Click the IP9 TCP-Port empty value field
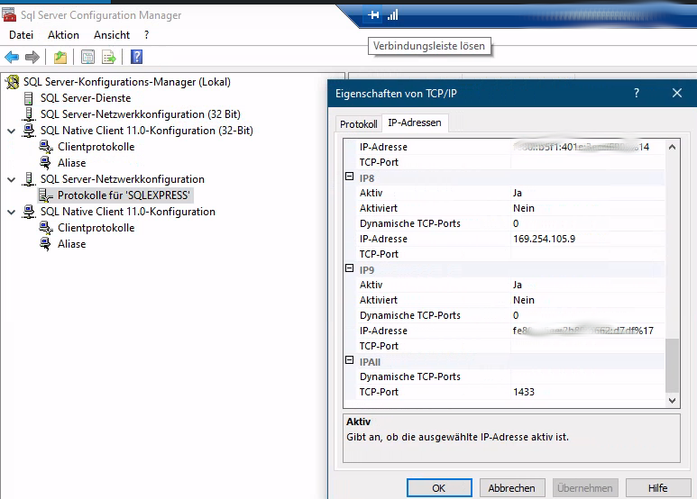The image size is (697, 499). [x=588, y=346]
